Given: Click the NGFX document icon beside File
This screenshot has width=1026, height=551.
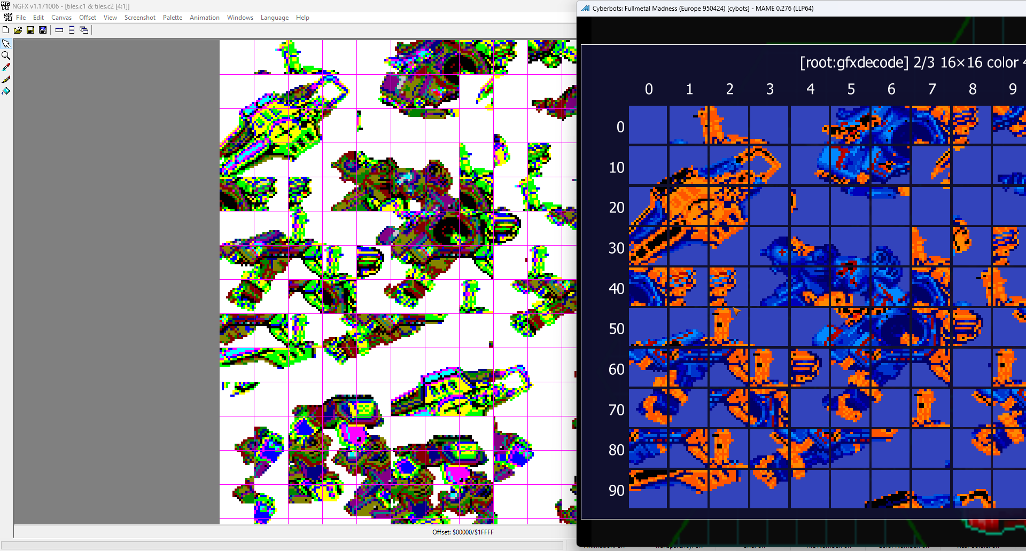Looking at the screenshot, I should (x=7, y=17).
